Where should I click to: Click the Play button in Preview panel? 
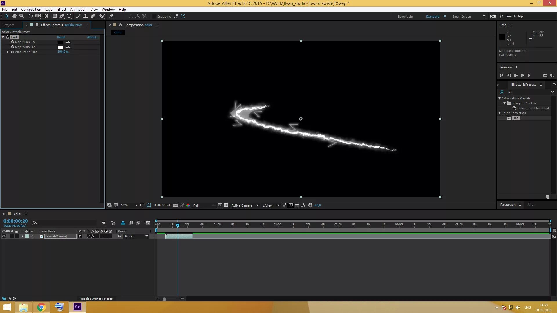pos(516,75)
